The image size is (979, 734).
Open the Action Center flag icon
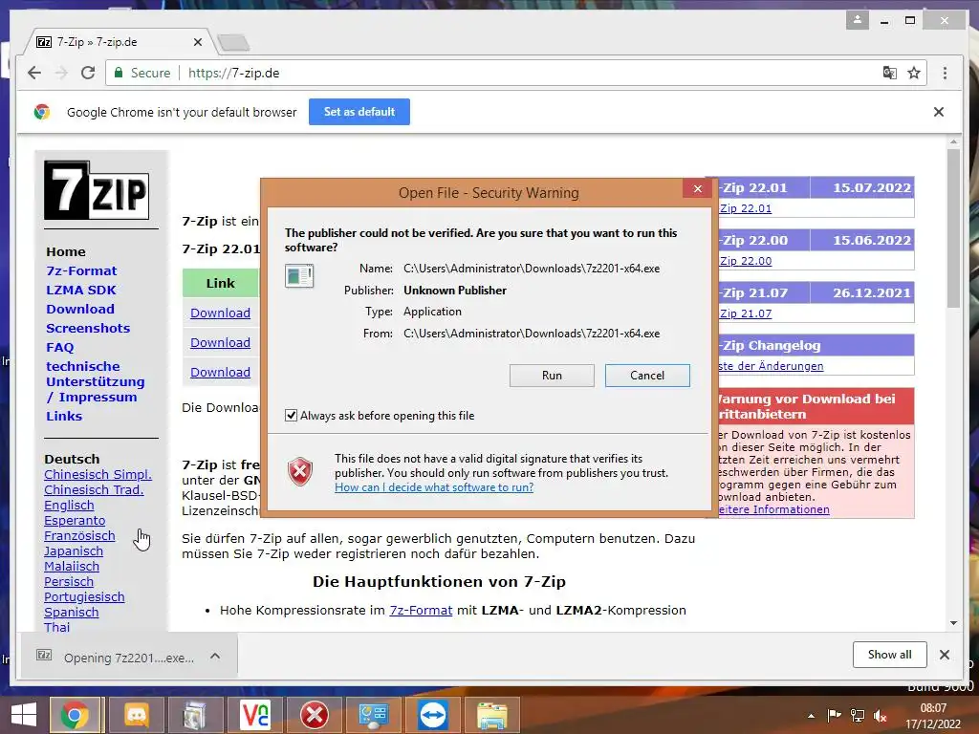(834, 716)
